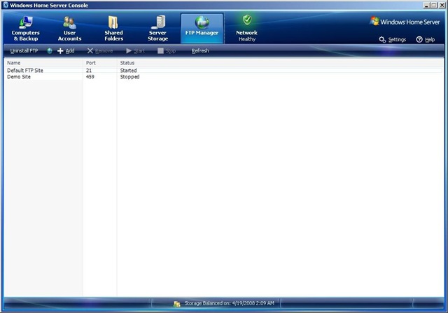Go to the Server Storage tab
448x313 pixels.
tap(157, 29)
